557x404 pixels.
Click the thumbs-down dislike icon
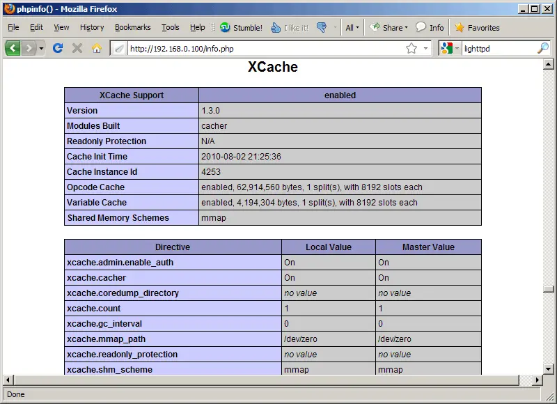click(322, 28)
